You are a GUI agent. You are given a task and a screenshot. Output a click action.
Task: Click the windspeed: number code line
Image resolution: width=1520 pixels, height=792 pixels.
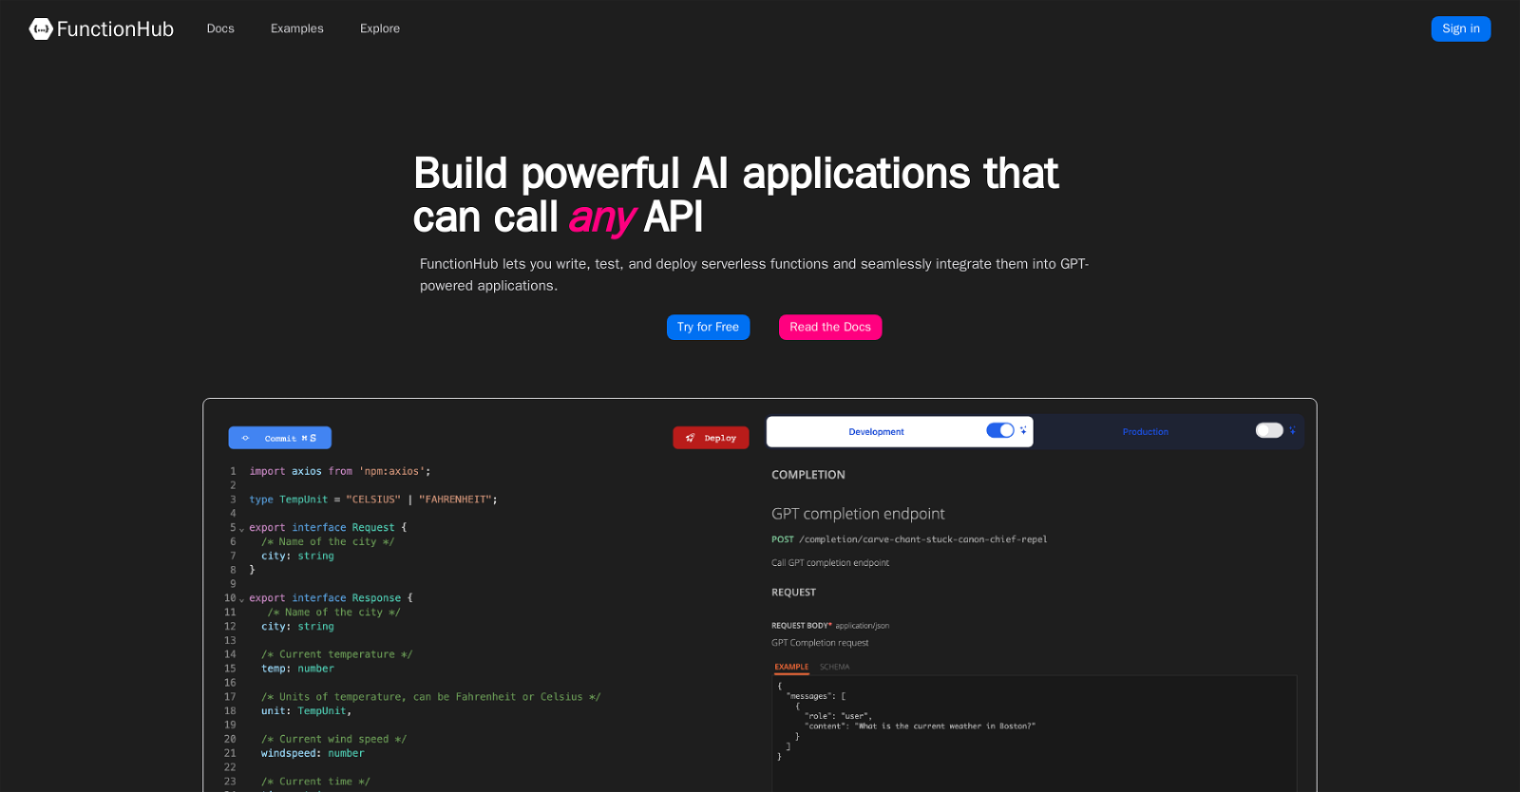(x=313, y=753)
